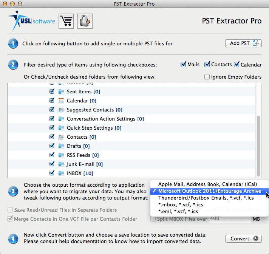Select the RSS Feeds [0] row text
269x254 pixels.
pyautogui.click(x=83, y=155)
